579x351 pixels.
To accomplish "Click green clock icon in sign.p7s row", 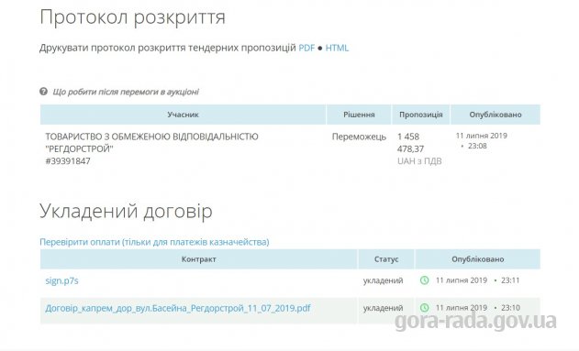I will [x=425, y=280].
